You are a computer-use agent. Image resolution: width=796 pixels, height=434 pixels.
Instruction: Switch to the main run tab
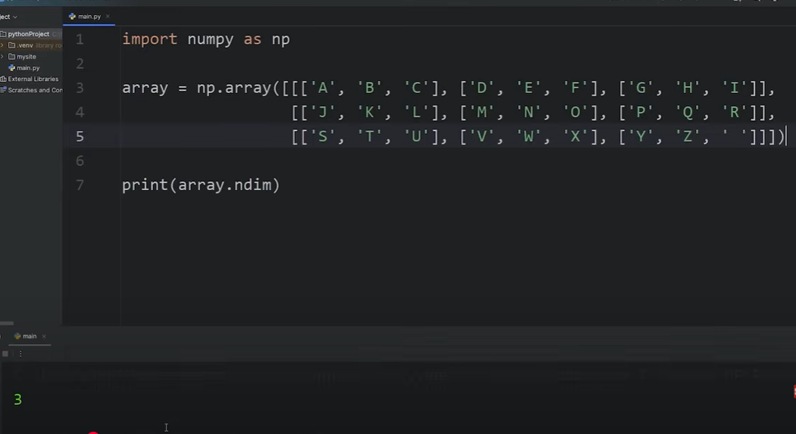[29, 336]
